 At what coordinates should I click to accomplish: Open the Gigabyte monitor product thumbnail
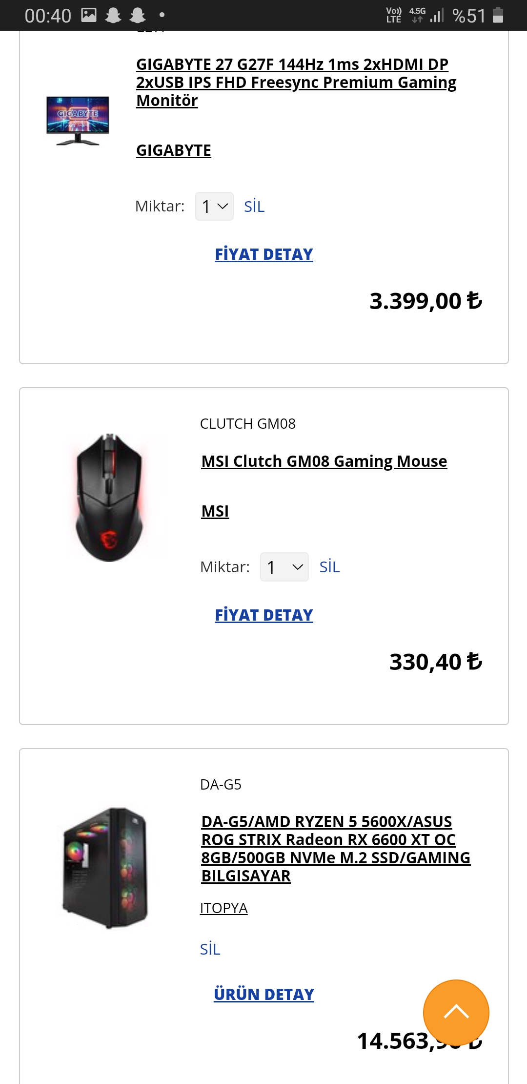[78, 121]
